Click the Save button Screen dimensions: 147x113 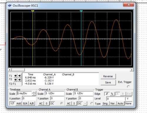pyautogui.click(x=108, y=82)
